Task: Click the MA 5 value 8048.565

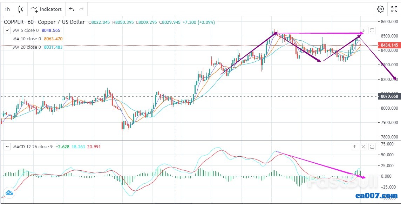Action: [50, 30]
